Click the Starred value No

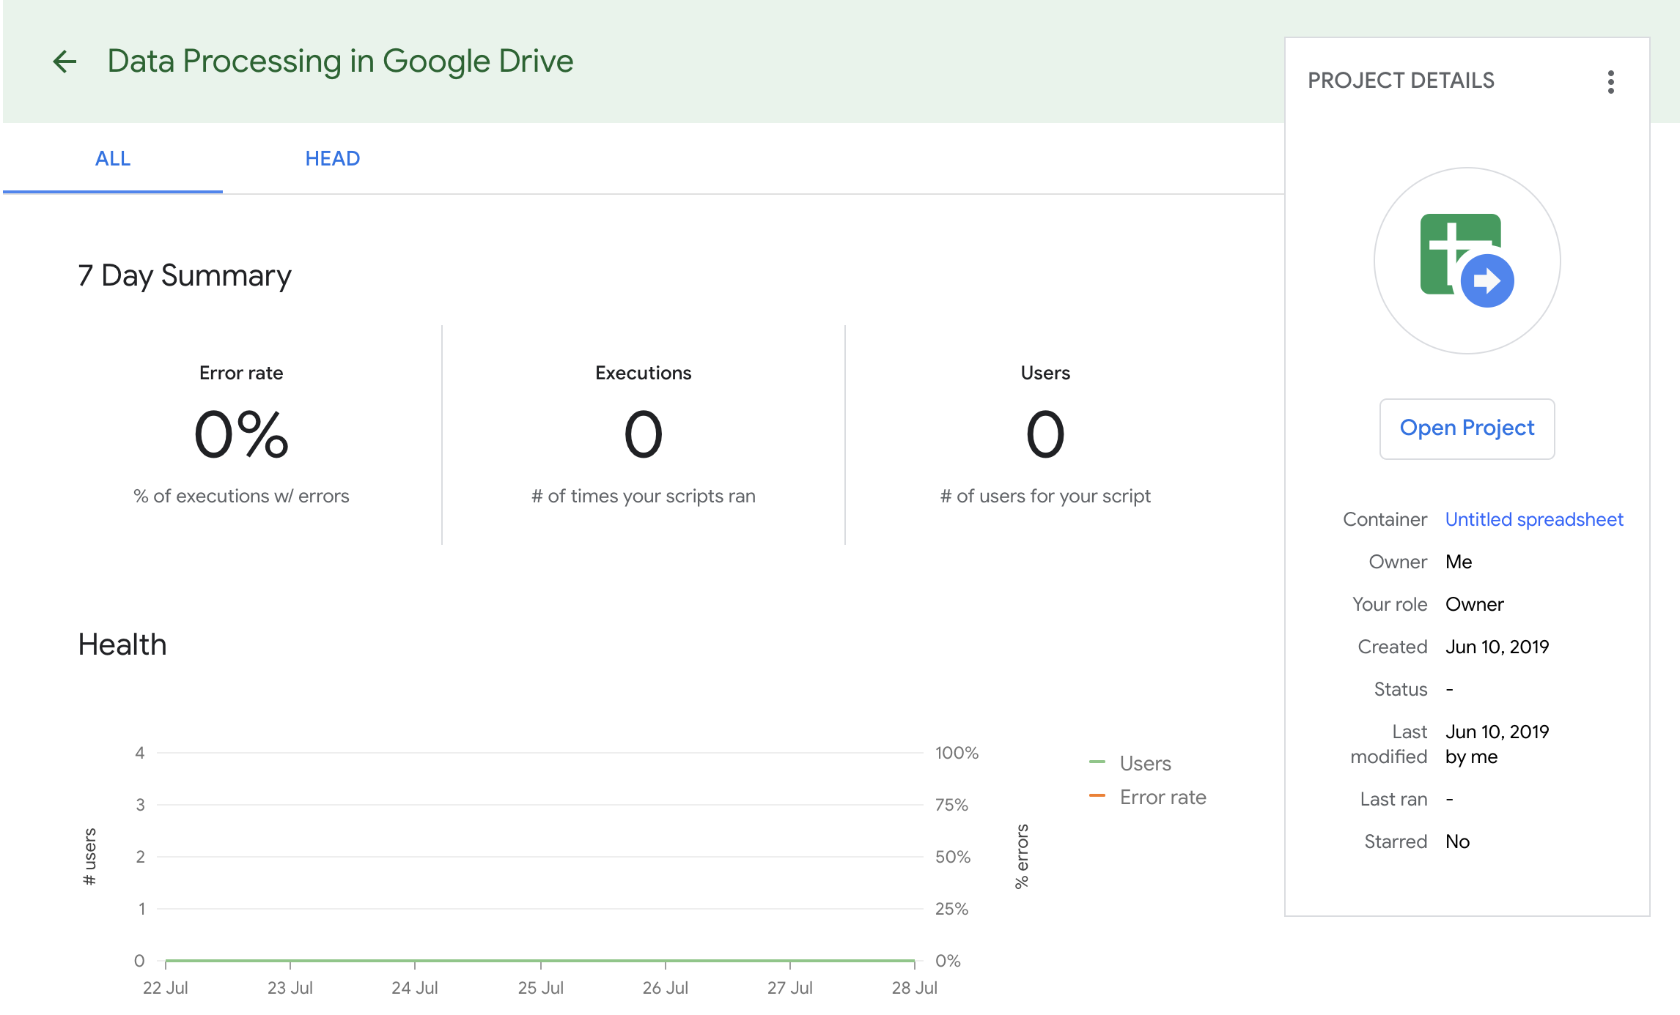pyautogui.click(x=1457, y=841)
